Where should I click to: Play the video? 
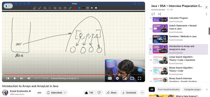15,78
